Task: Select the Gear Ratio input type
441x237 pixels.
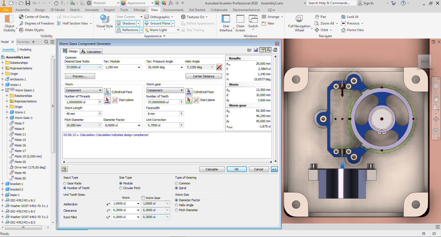Action: click(x=65, y=183)
